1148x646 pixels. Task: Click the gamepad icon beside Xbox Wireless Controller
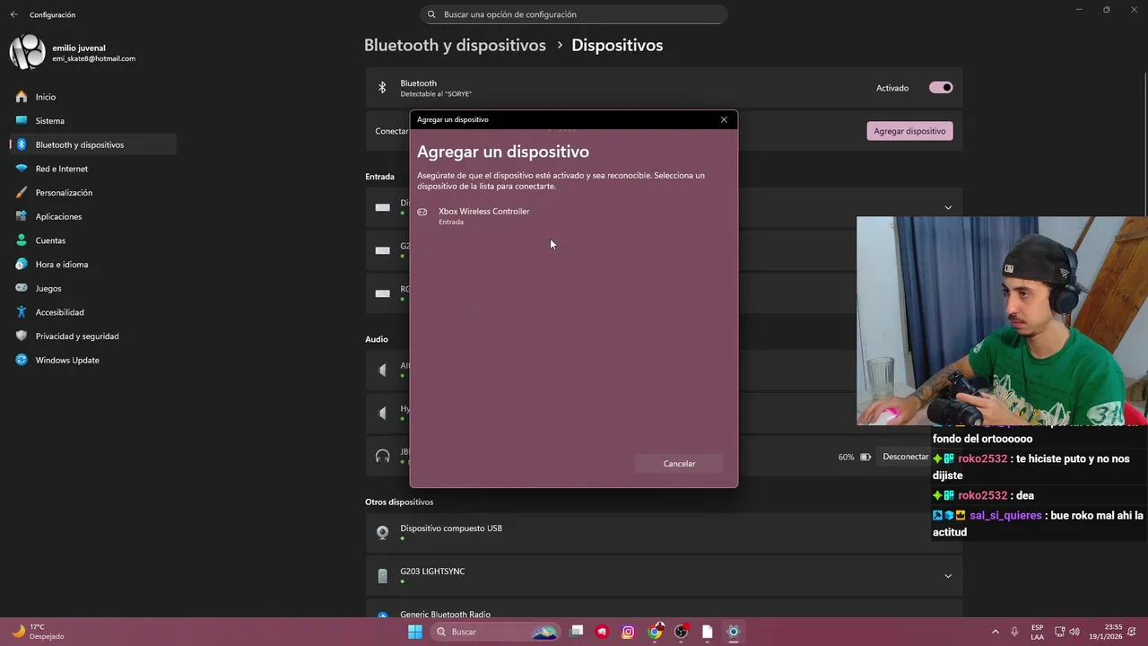(422, 212)
